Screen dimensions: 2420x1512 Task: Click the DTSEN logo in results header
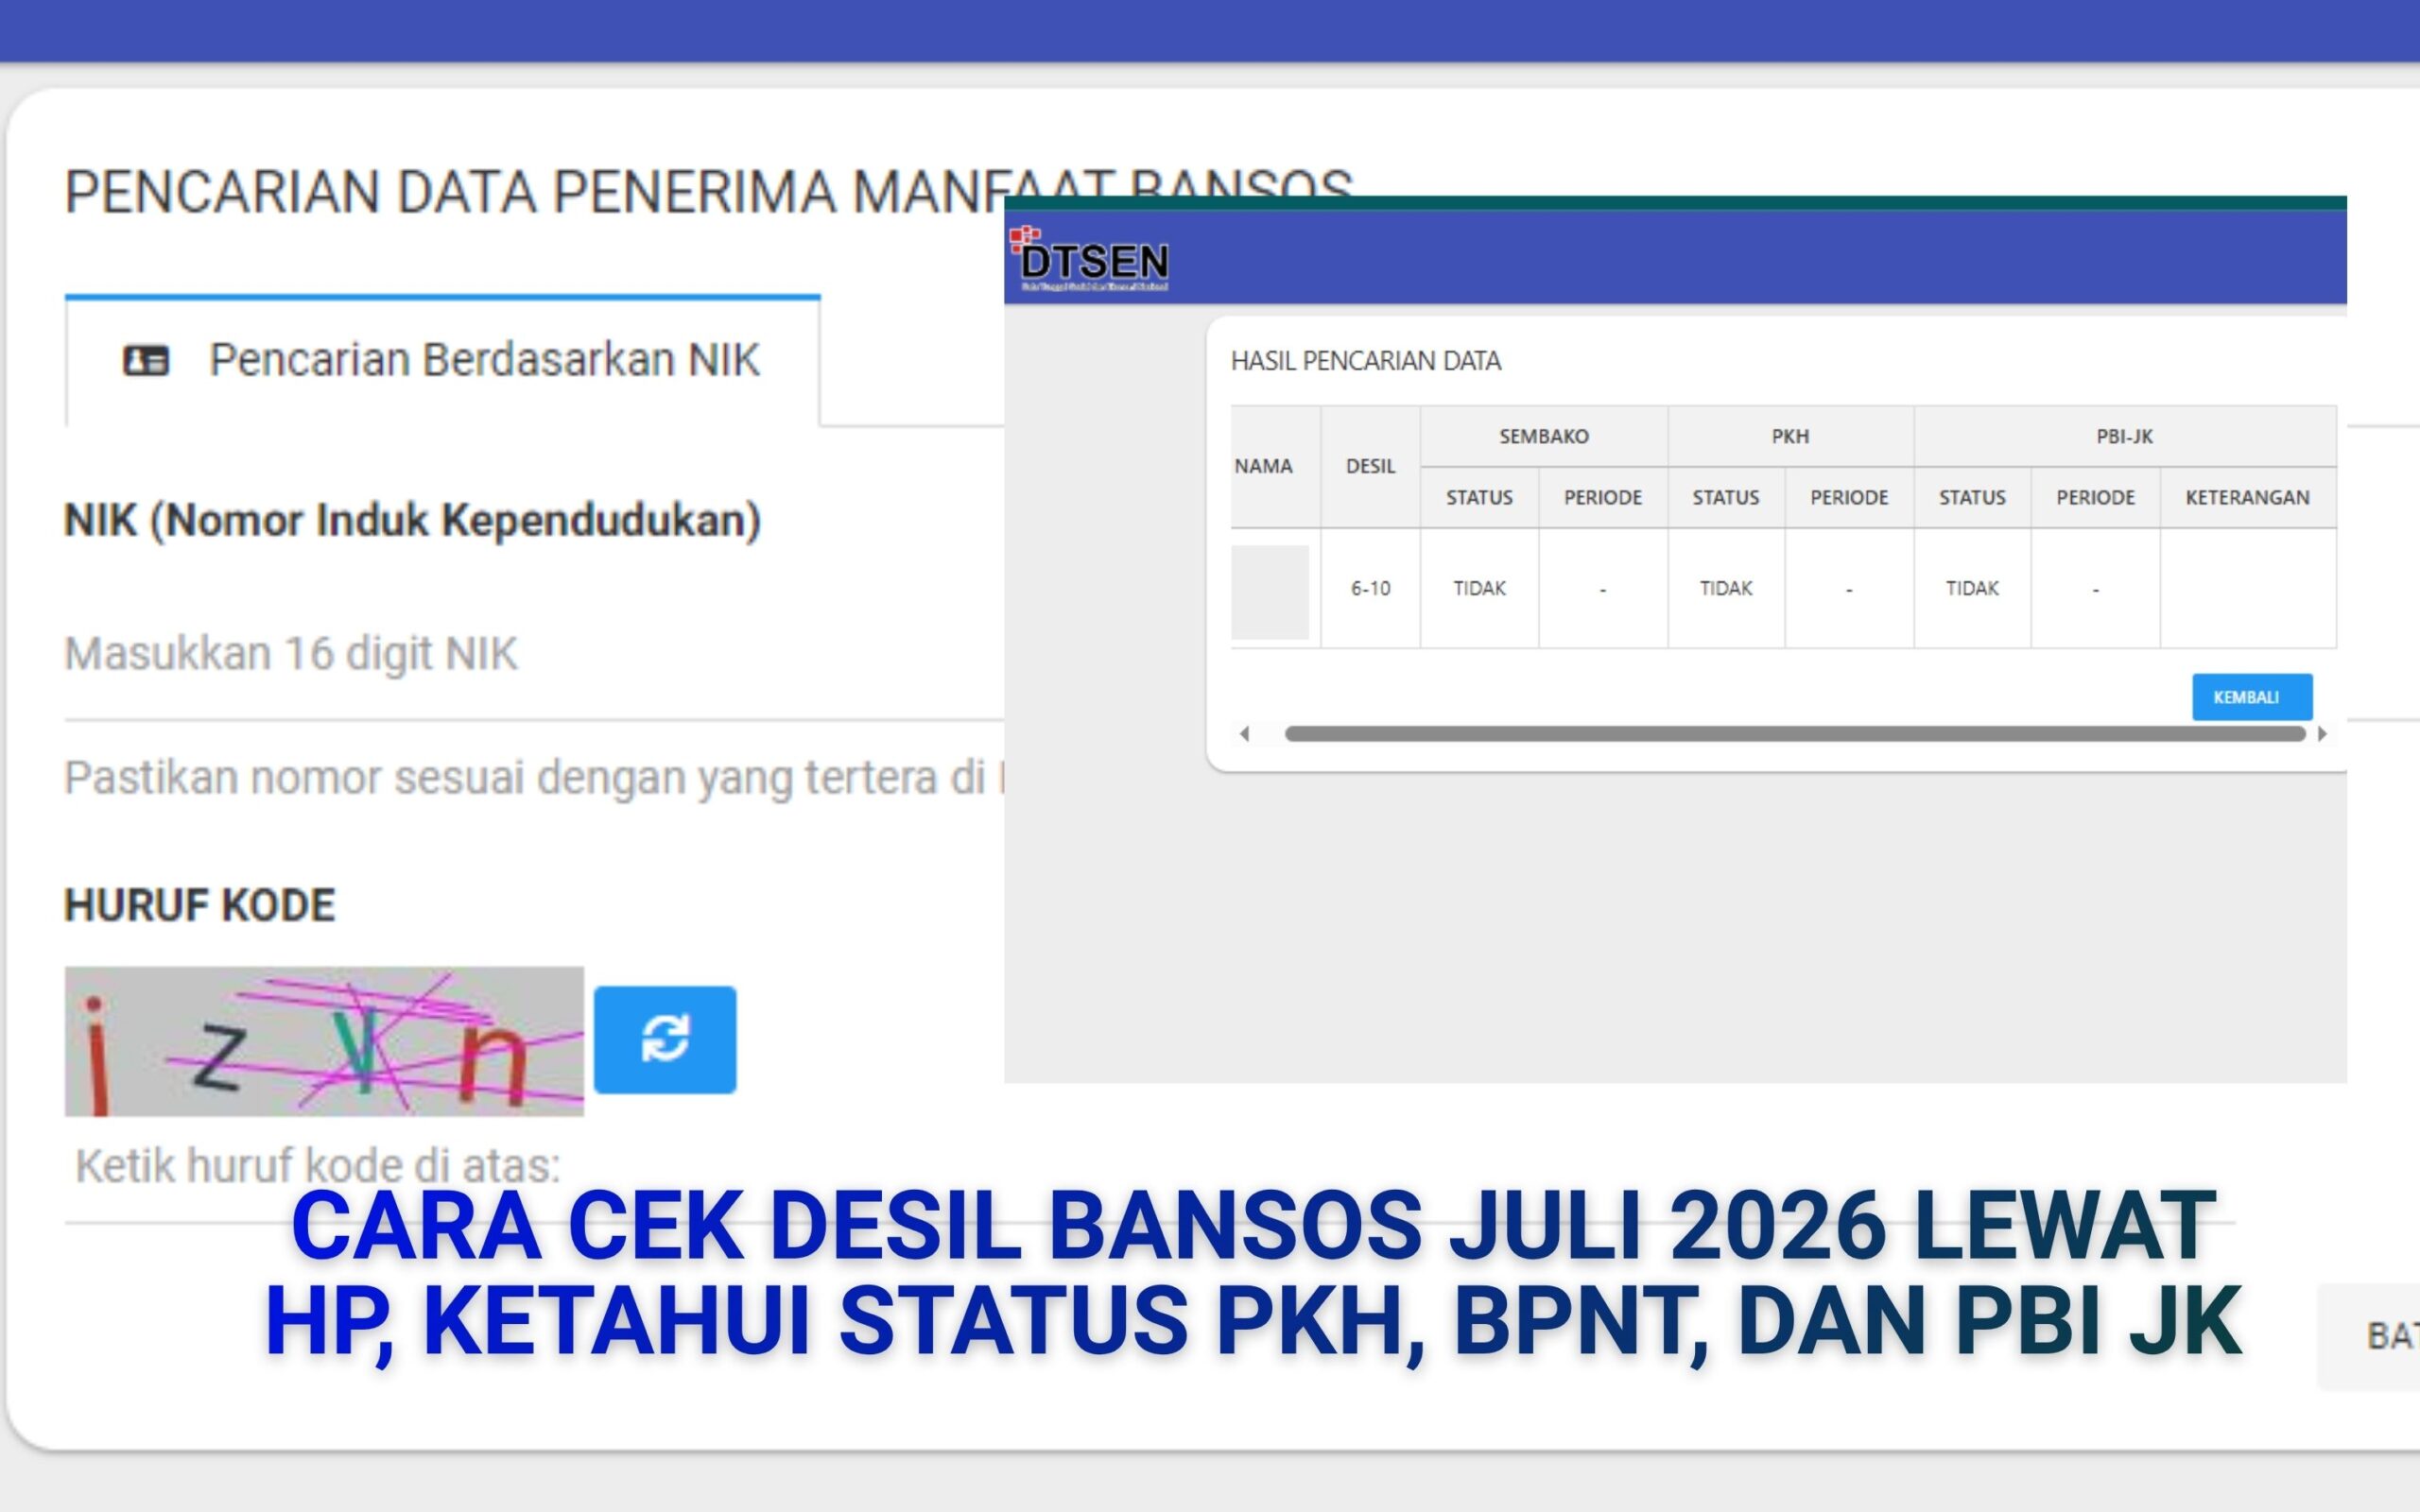1090,260
